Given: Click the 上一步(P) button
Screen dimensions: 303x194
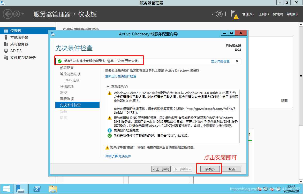Looking at the screenshot, I should click(161, 169).
